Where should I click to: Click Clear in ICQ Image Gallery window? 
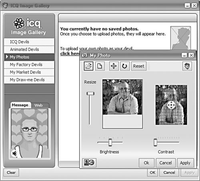coord(11,173)
